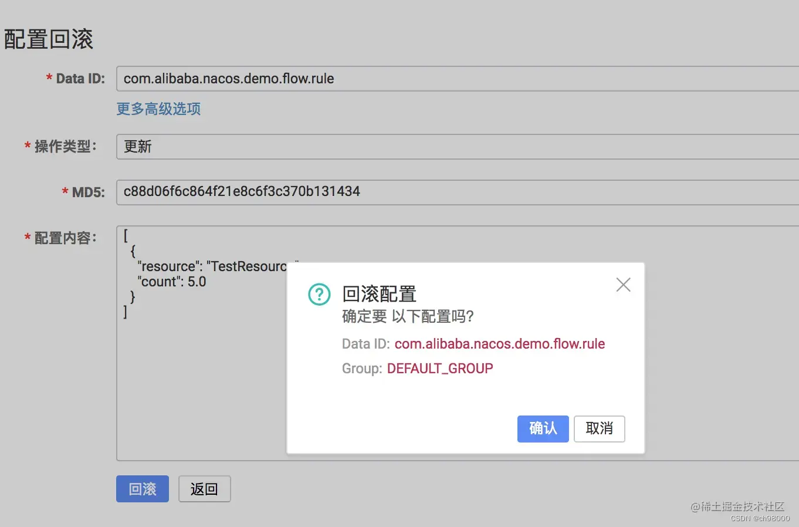Image resolution: width=799 pixels, height=527 pixels.
Task: Click the 回滚配置 dialog title
Action: [379, 294]
